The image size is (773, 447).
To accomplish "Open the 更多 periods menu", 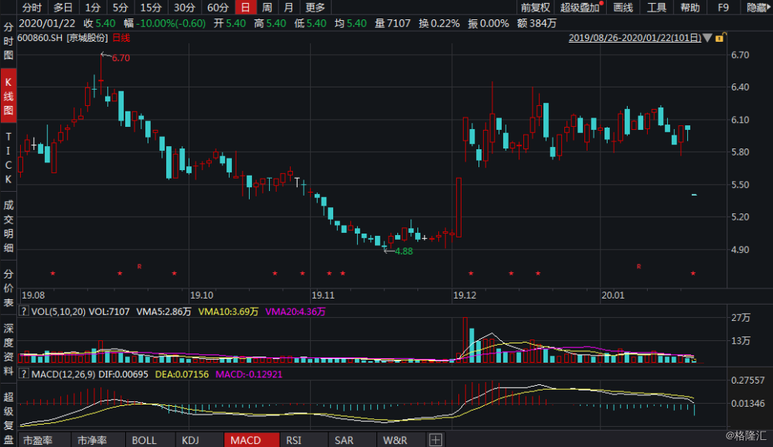I will (x=315, y=8).
